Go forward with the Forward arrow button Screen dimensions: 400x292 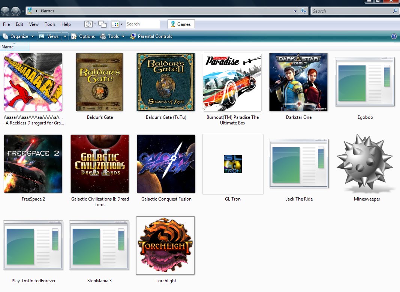15,11
